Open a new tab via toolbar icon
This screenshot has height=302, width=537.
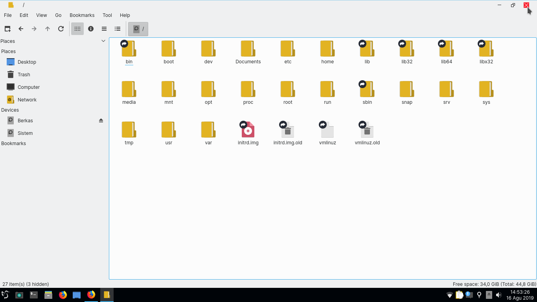[7, 29]
